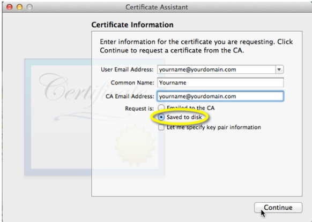Click the "Certificate Information" heading
The width and height of the screenshot is (312, 222).
click(x=132, y=25)
